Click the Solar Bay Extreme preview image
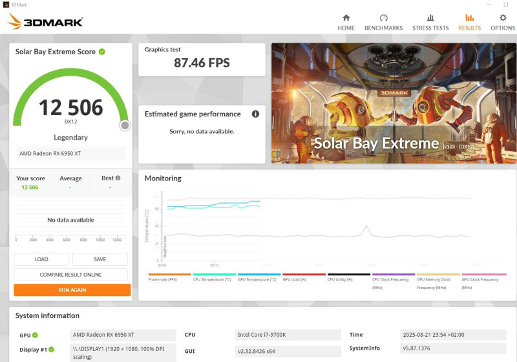 pos(394,103)
